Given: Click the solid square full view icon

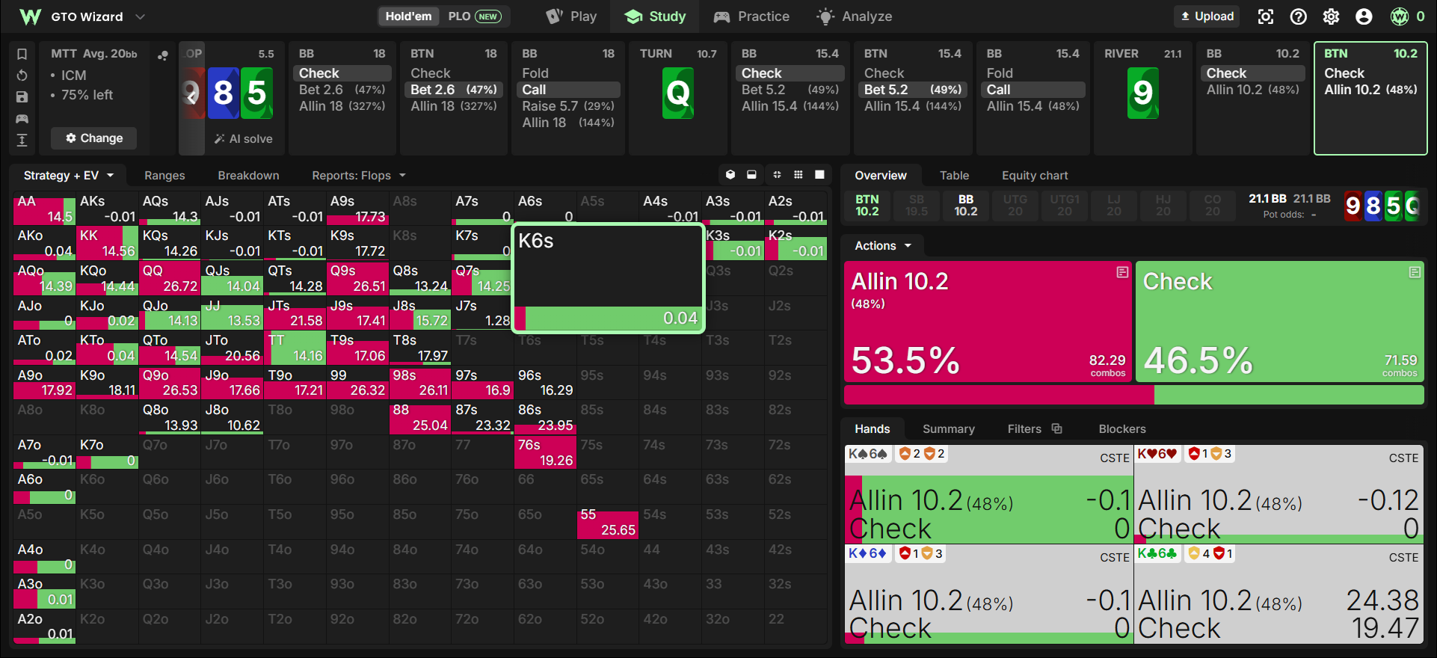Looking at the screenshot, I should tap(819, 175).
